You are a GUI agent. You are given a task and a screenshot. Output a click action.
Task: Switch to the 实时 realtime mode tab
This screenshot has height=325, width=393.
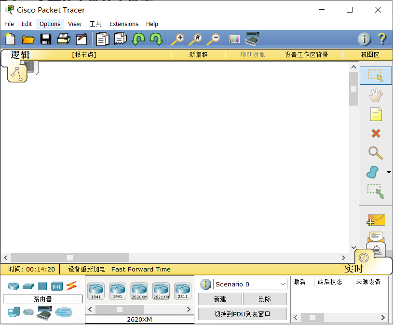(353, 269)
